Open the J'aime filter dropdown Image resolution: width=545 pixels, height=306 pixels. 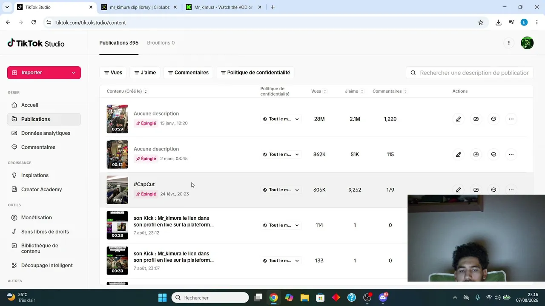click(145, 73)
